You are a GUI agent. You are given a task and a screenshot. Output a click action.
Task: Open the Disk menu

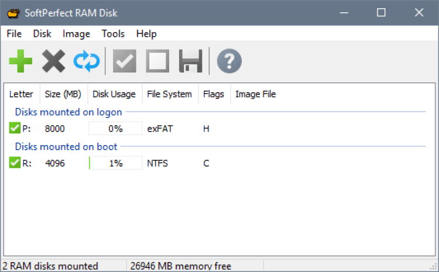pos(42,34)
